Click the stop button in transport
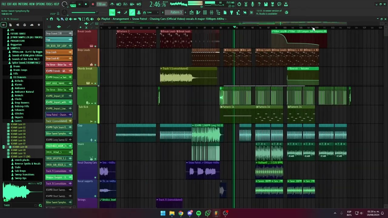Viewport: 388px width, 218px height. [x=86, y=4]
